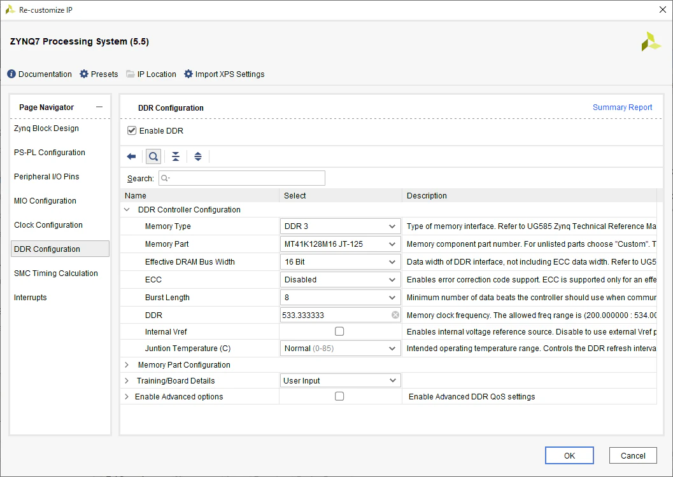Click the Cancel button
The height and width of the screenshot is (477, 673).
pyautogui.click(x=633, y=455)
